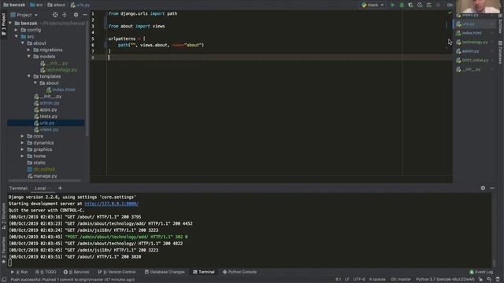Collapse the templates folder
504x283 pixels.
(28, 76)
